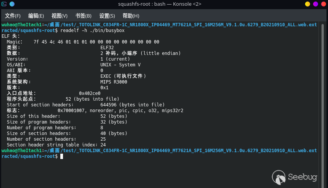Click the blue pin-on-all-desktops circle icon
328x188 pixels.
[11, 4]
